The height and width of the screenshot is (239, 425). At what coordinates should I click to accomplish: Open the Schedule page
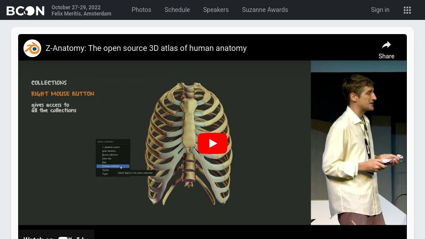(x=177, y=10)
